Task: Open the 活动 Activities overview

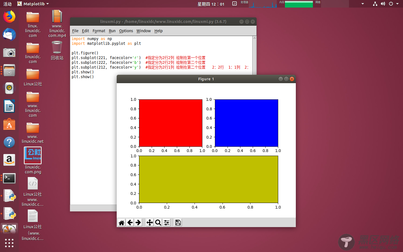Action: 8,4
